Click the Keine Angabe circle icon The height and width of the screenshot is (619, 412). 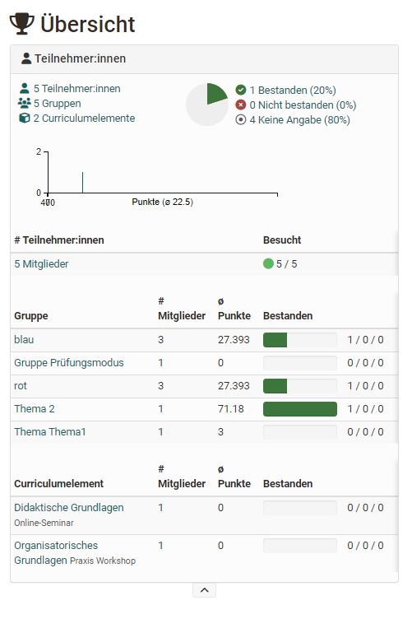tap(240, 119)
